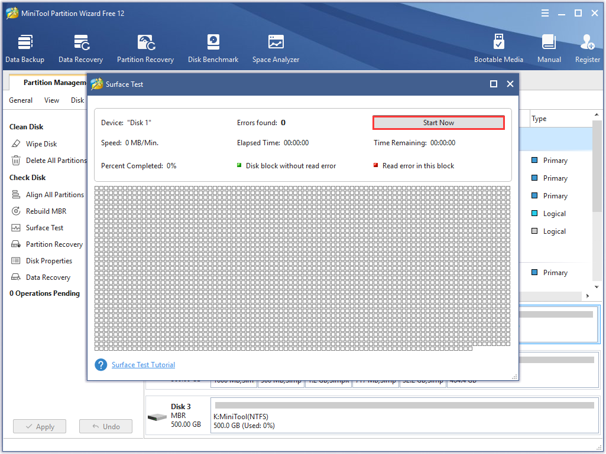This screenshot has height=454, width=606.
Task: Choose Rebuild MBR in the sidebar
Action: click(x=38, y=211)
